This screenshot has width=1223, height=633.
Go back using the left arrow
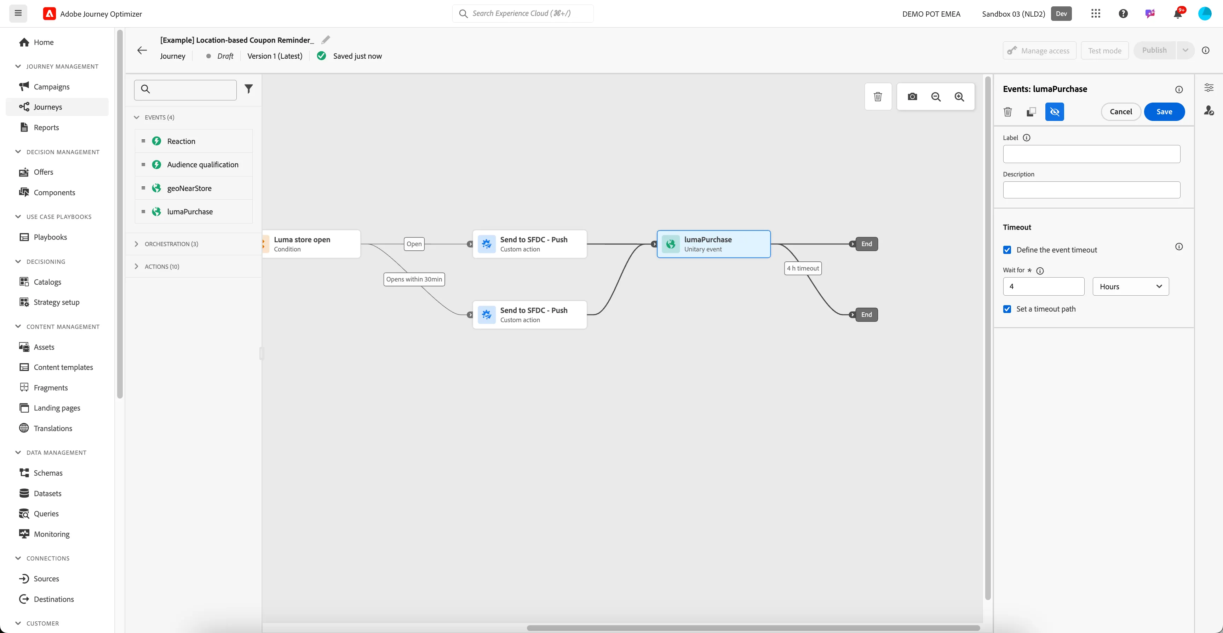142,50
